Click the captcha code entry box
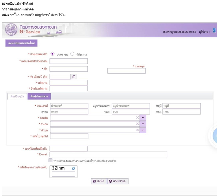 [x=63, y=174]
